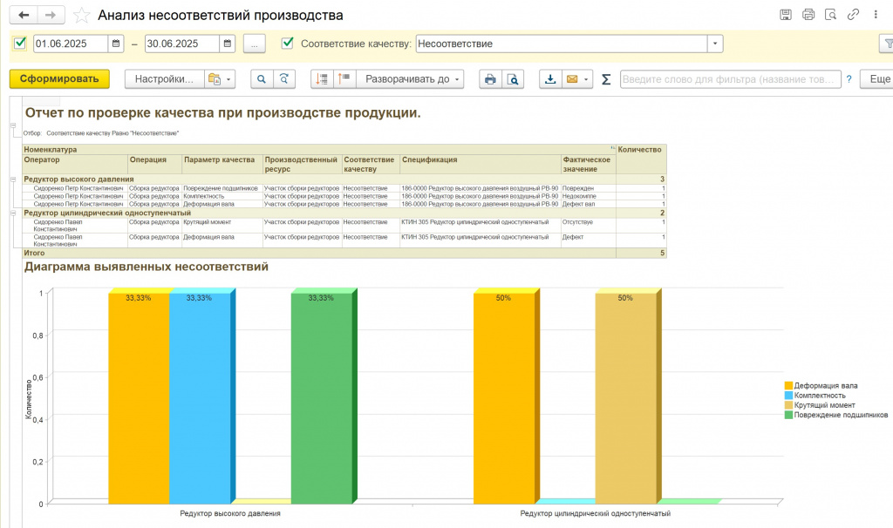Open the calendar for the start date 01.06.2025
This screenshot has height=528, width=893.
116,44
